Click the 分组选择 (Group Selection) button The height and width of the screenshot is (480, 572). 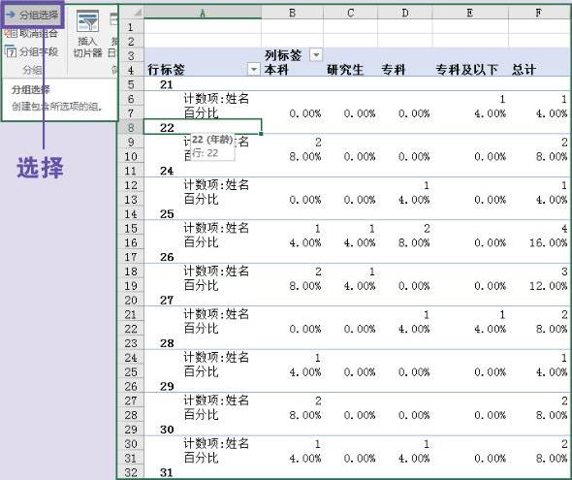tap(32, 15)
